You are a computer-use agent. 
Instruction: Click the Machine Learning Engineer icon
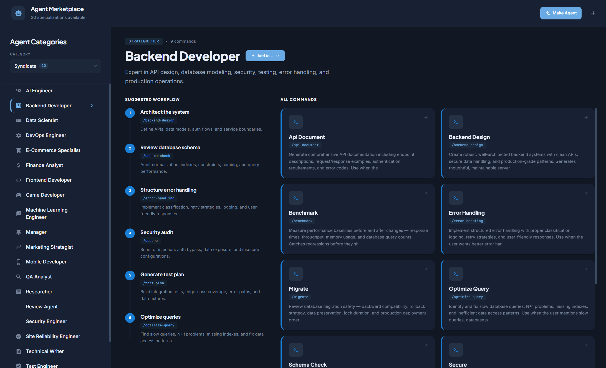[19, 214]
